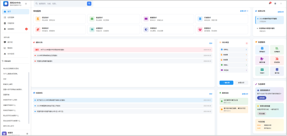Click the sidebar history scrollbar
This screenshot has height=136, width=287.
coord(28,98)
